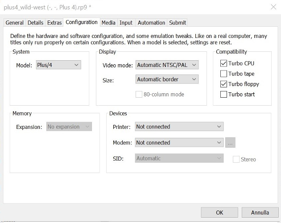This screenshot has width=281, height=223.
Task: Close the rp9 editor window
Action: pyautogui.click(x=273, y=7)
